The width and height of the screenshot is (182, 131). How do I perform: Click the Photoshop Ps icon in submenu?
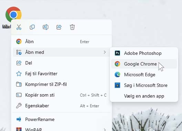coord(117,53)
